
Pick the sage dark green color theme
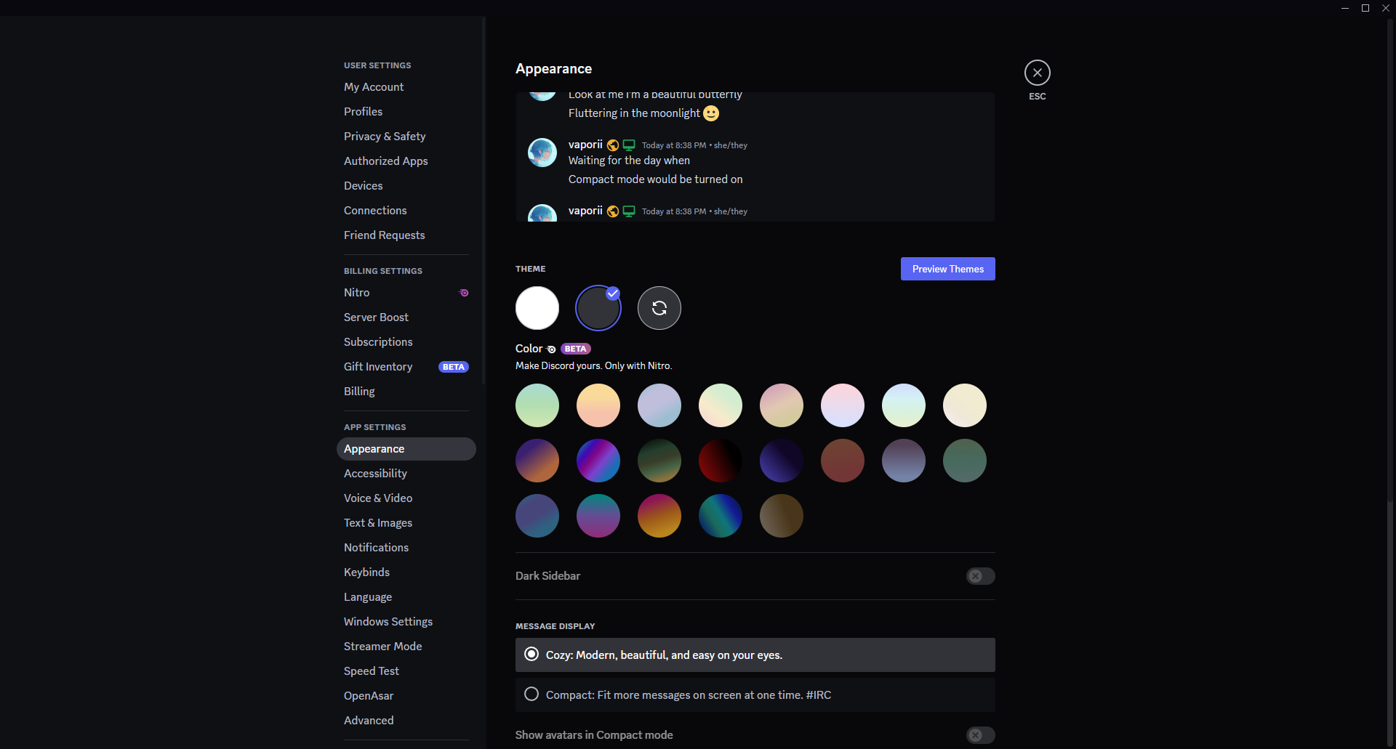coord(965,461)
